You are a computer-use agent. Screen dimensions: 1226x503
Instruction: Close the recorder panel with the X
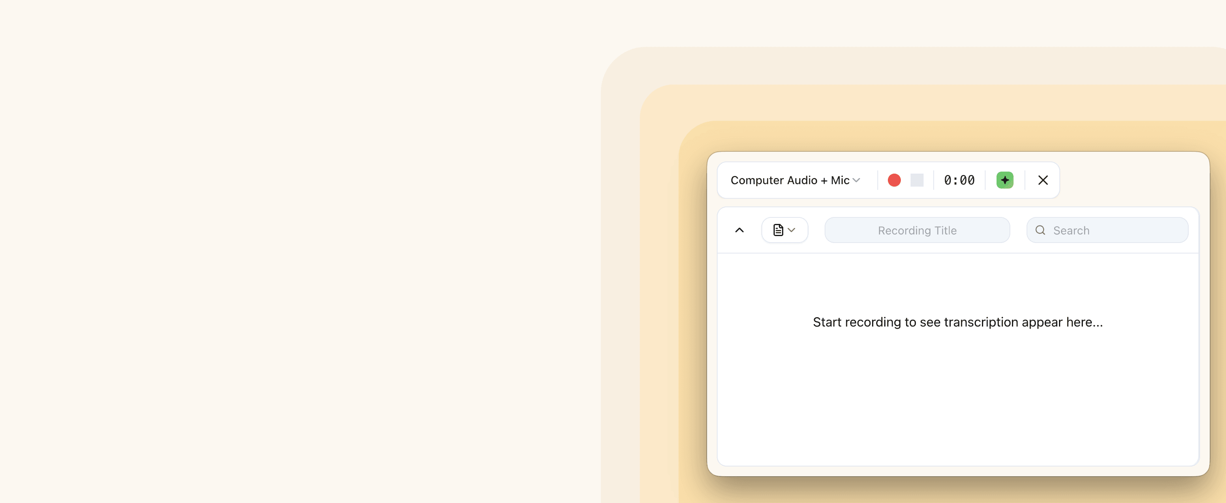1043,180
